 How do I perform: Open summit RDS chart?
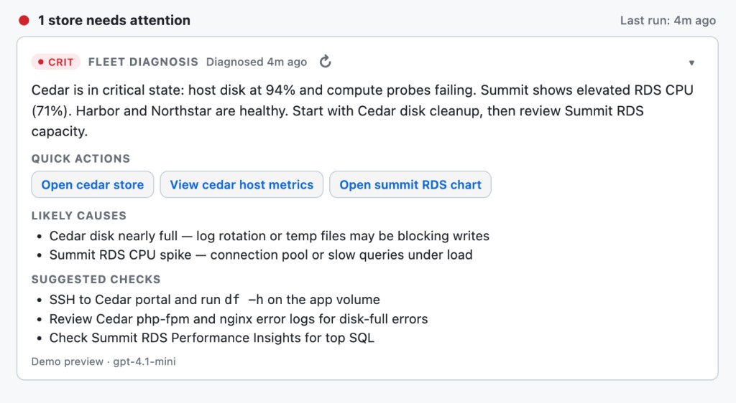pyautogui.click(x=410, y=184)
